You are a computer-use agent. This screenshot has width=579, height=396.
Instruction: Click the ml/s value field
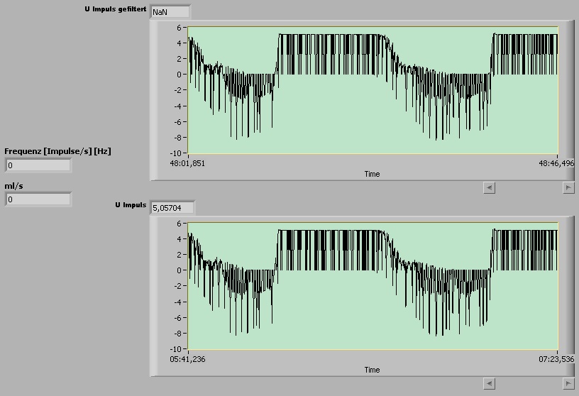pyautogui.click(x=38, y=199)
